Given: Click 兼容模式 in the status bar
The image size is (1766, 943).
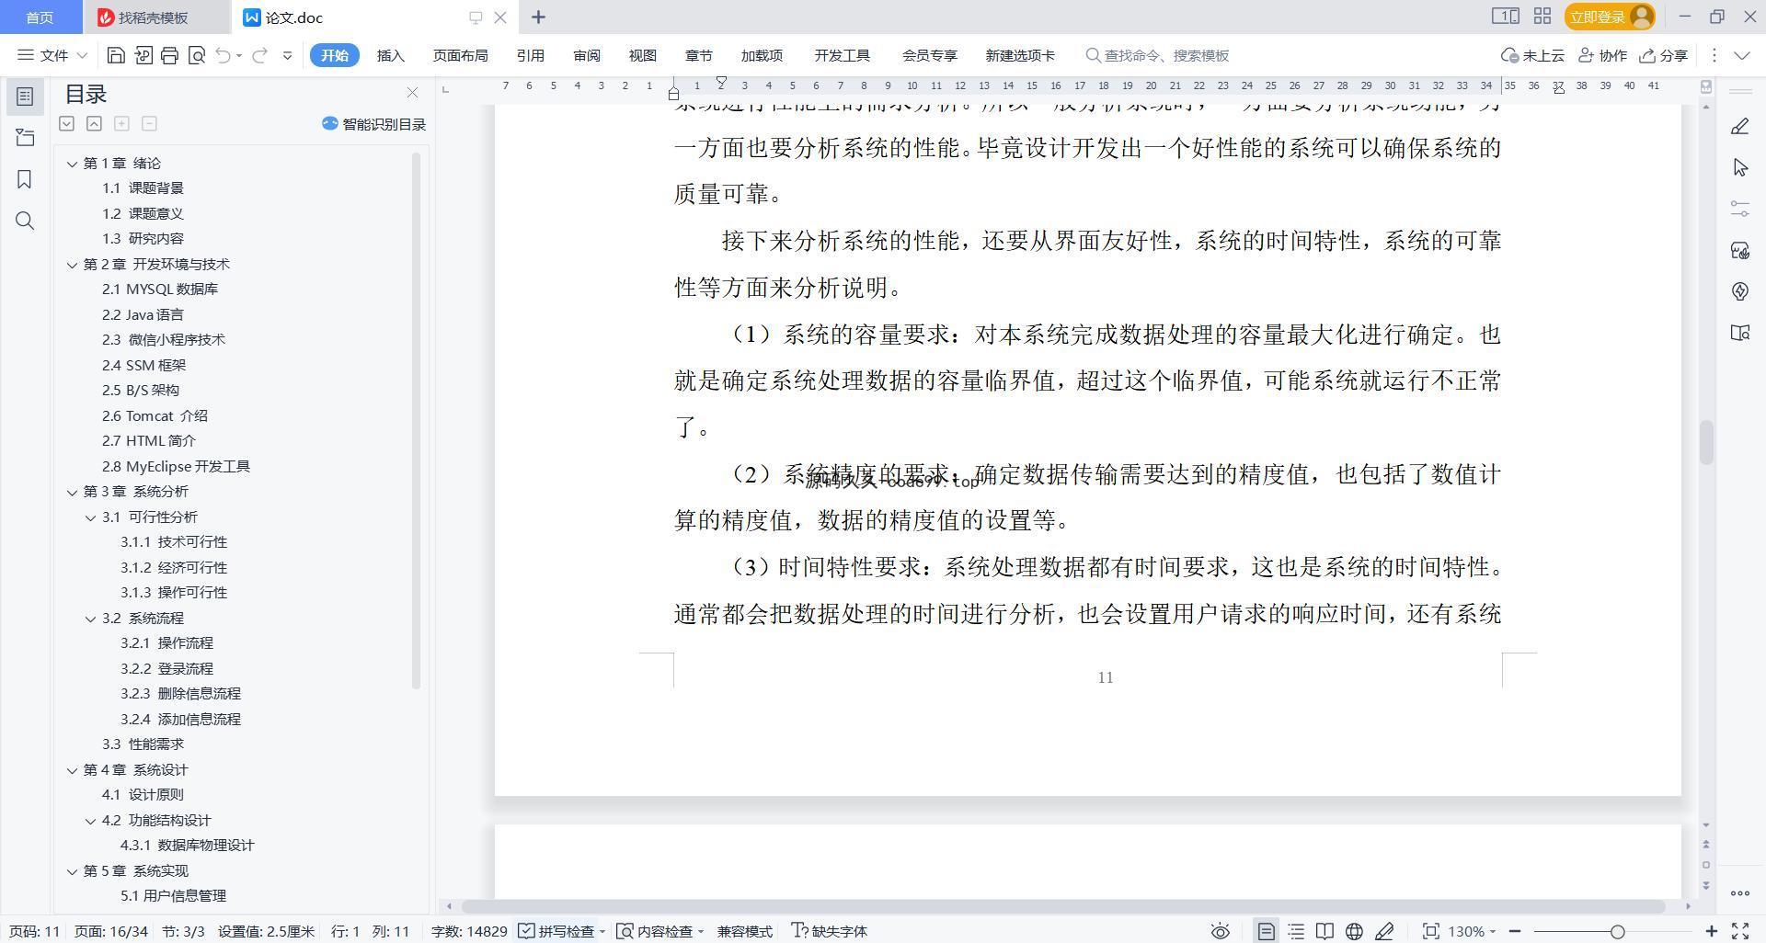Looking at the screenshot, I should (x=745, y=931).
